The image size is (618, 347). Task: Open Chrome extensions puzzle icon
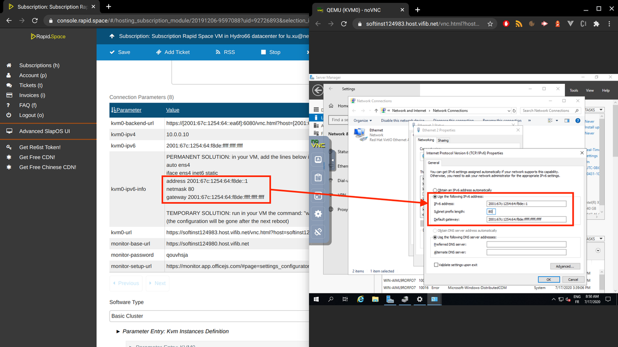pyautogui.click(x=596, y=24)
